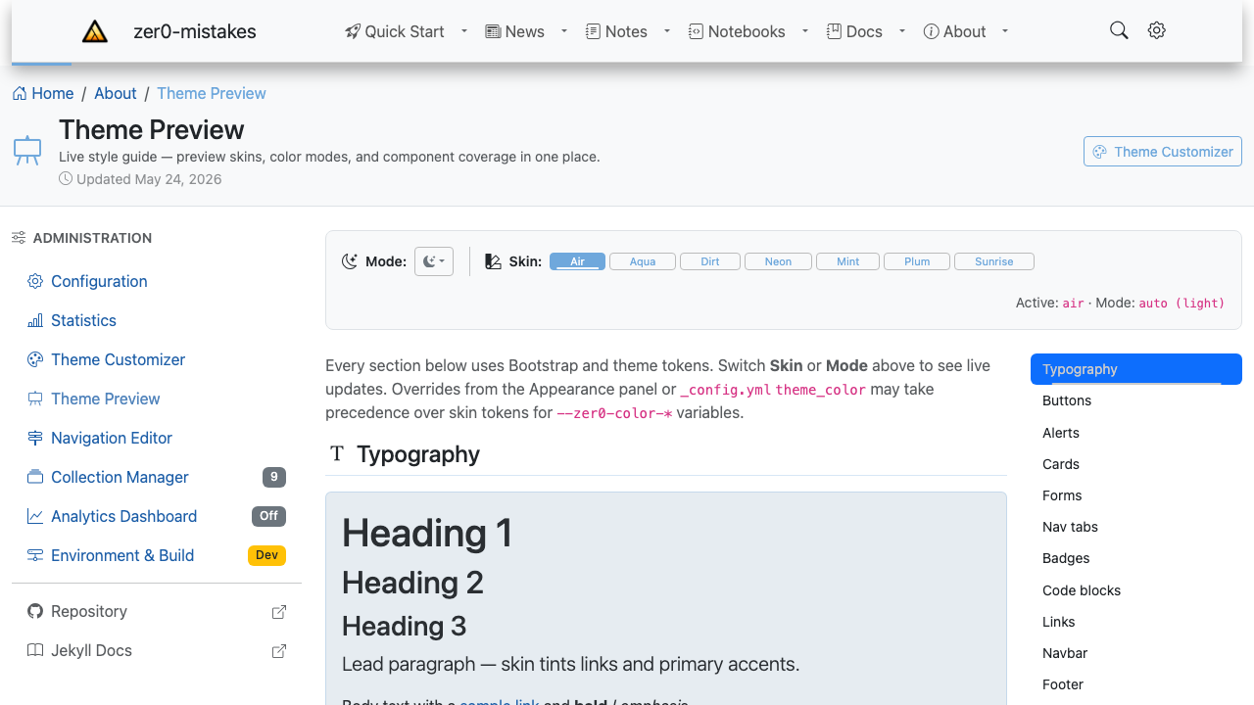The image size is (1254, 705).
Task: Open Jekyll Docs external link arrow icon
Action: pos(279,651)
